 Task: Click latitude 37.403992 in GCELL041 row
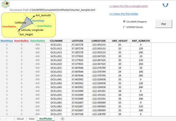point(78,79)
